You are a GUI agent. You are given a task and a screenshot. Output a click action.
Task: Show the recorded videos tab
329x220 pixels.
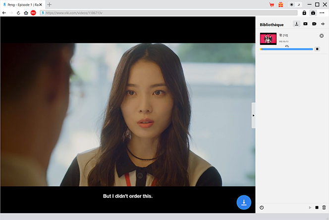(314, 24)
